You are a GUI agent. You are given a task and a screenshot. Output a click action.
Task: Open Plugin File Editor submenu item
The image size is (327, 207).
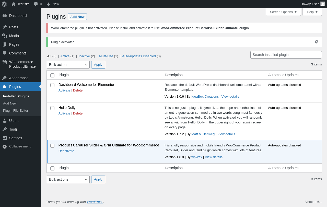(x=16, y=111)
